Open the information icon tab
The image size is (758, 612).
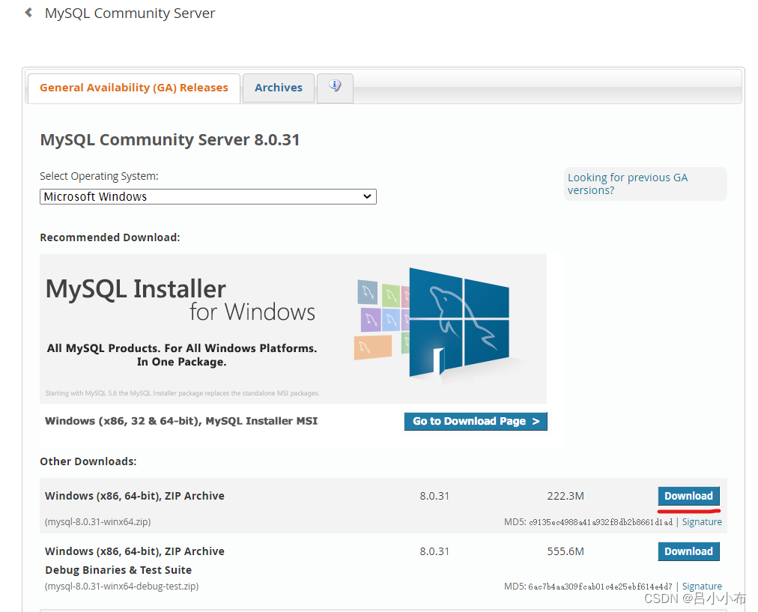point(335,88)
